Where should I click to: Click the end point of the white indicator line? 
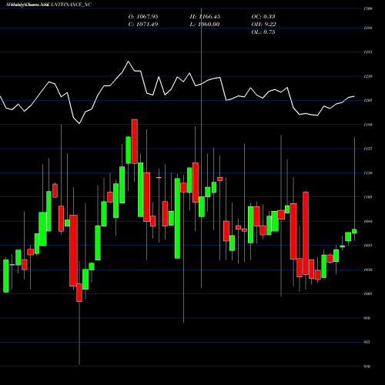pos(354,96)
